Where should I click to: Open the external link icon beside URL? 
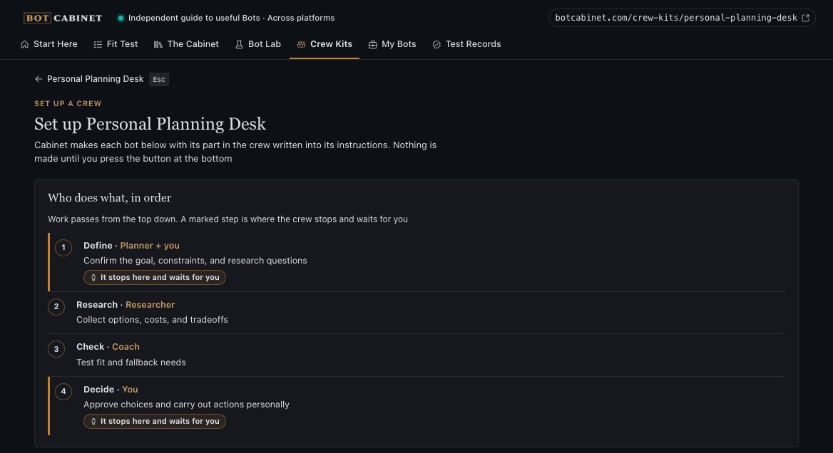point(805,18)
